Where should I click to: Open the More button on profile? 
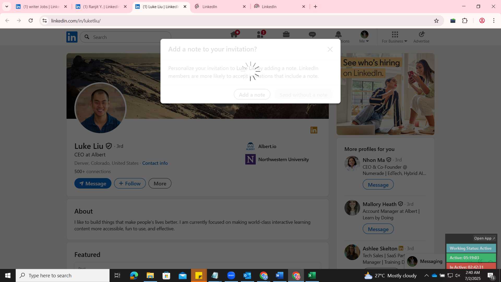click(160, 183)
